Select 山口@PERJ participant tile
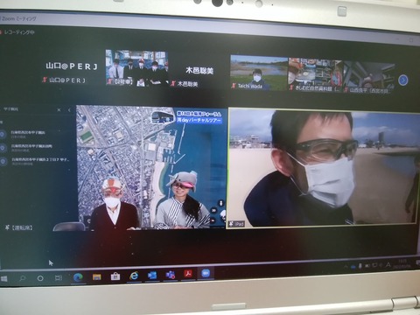The width and height of the screenshot is (420, 315). point(72,70)
